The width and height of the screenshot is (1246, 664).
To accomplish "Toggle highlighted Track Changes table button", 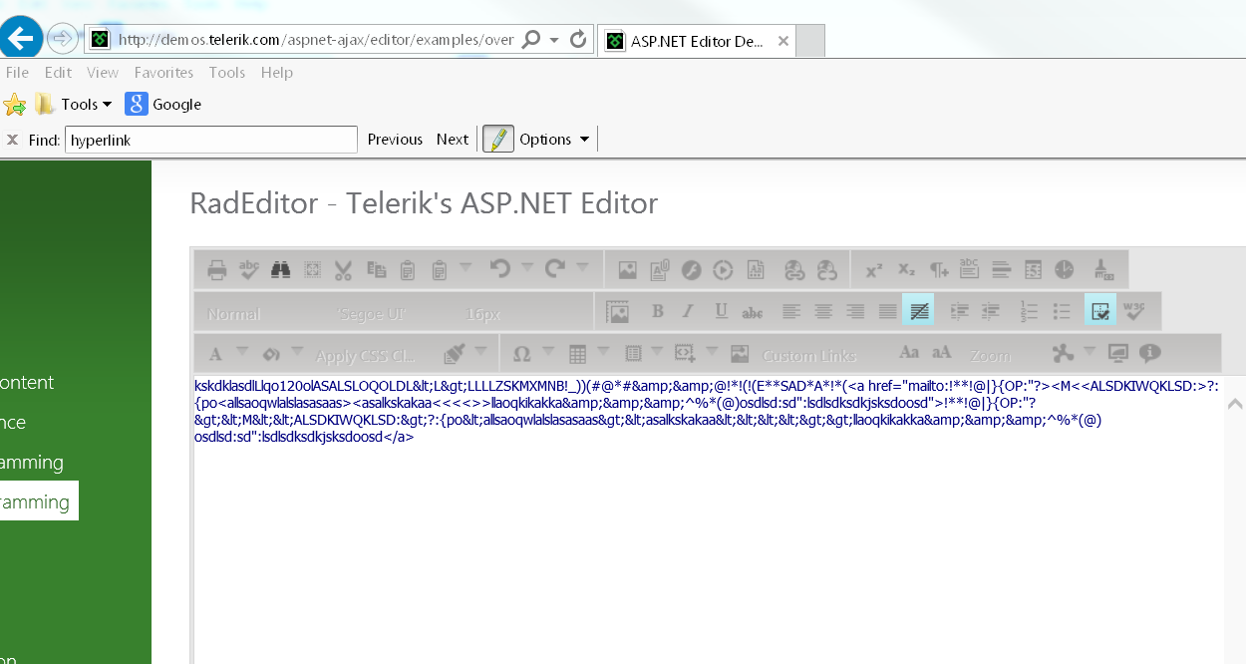I will tap(1101, 311).
